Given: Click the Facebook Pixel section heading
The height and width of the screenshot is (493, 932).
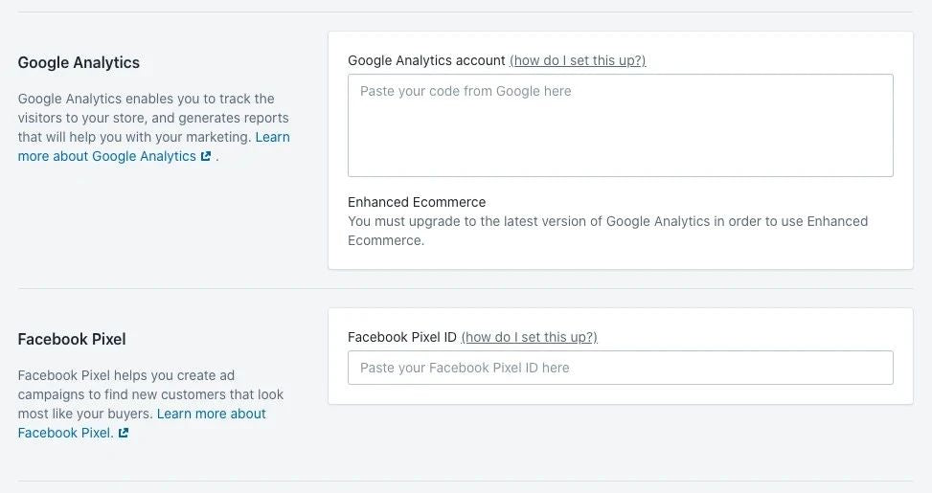Looking at the screenshot, I should [72, 339].
